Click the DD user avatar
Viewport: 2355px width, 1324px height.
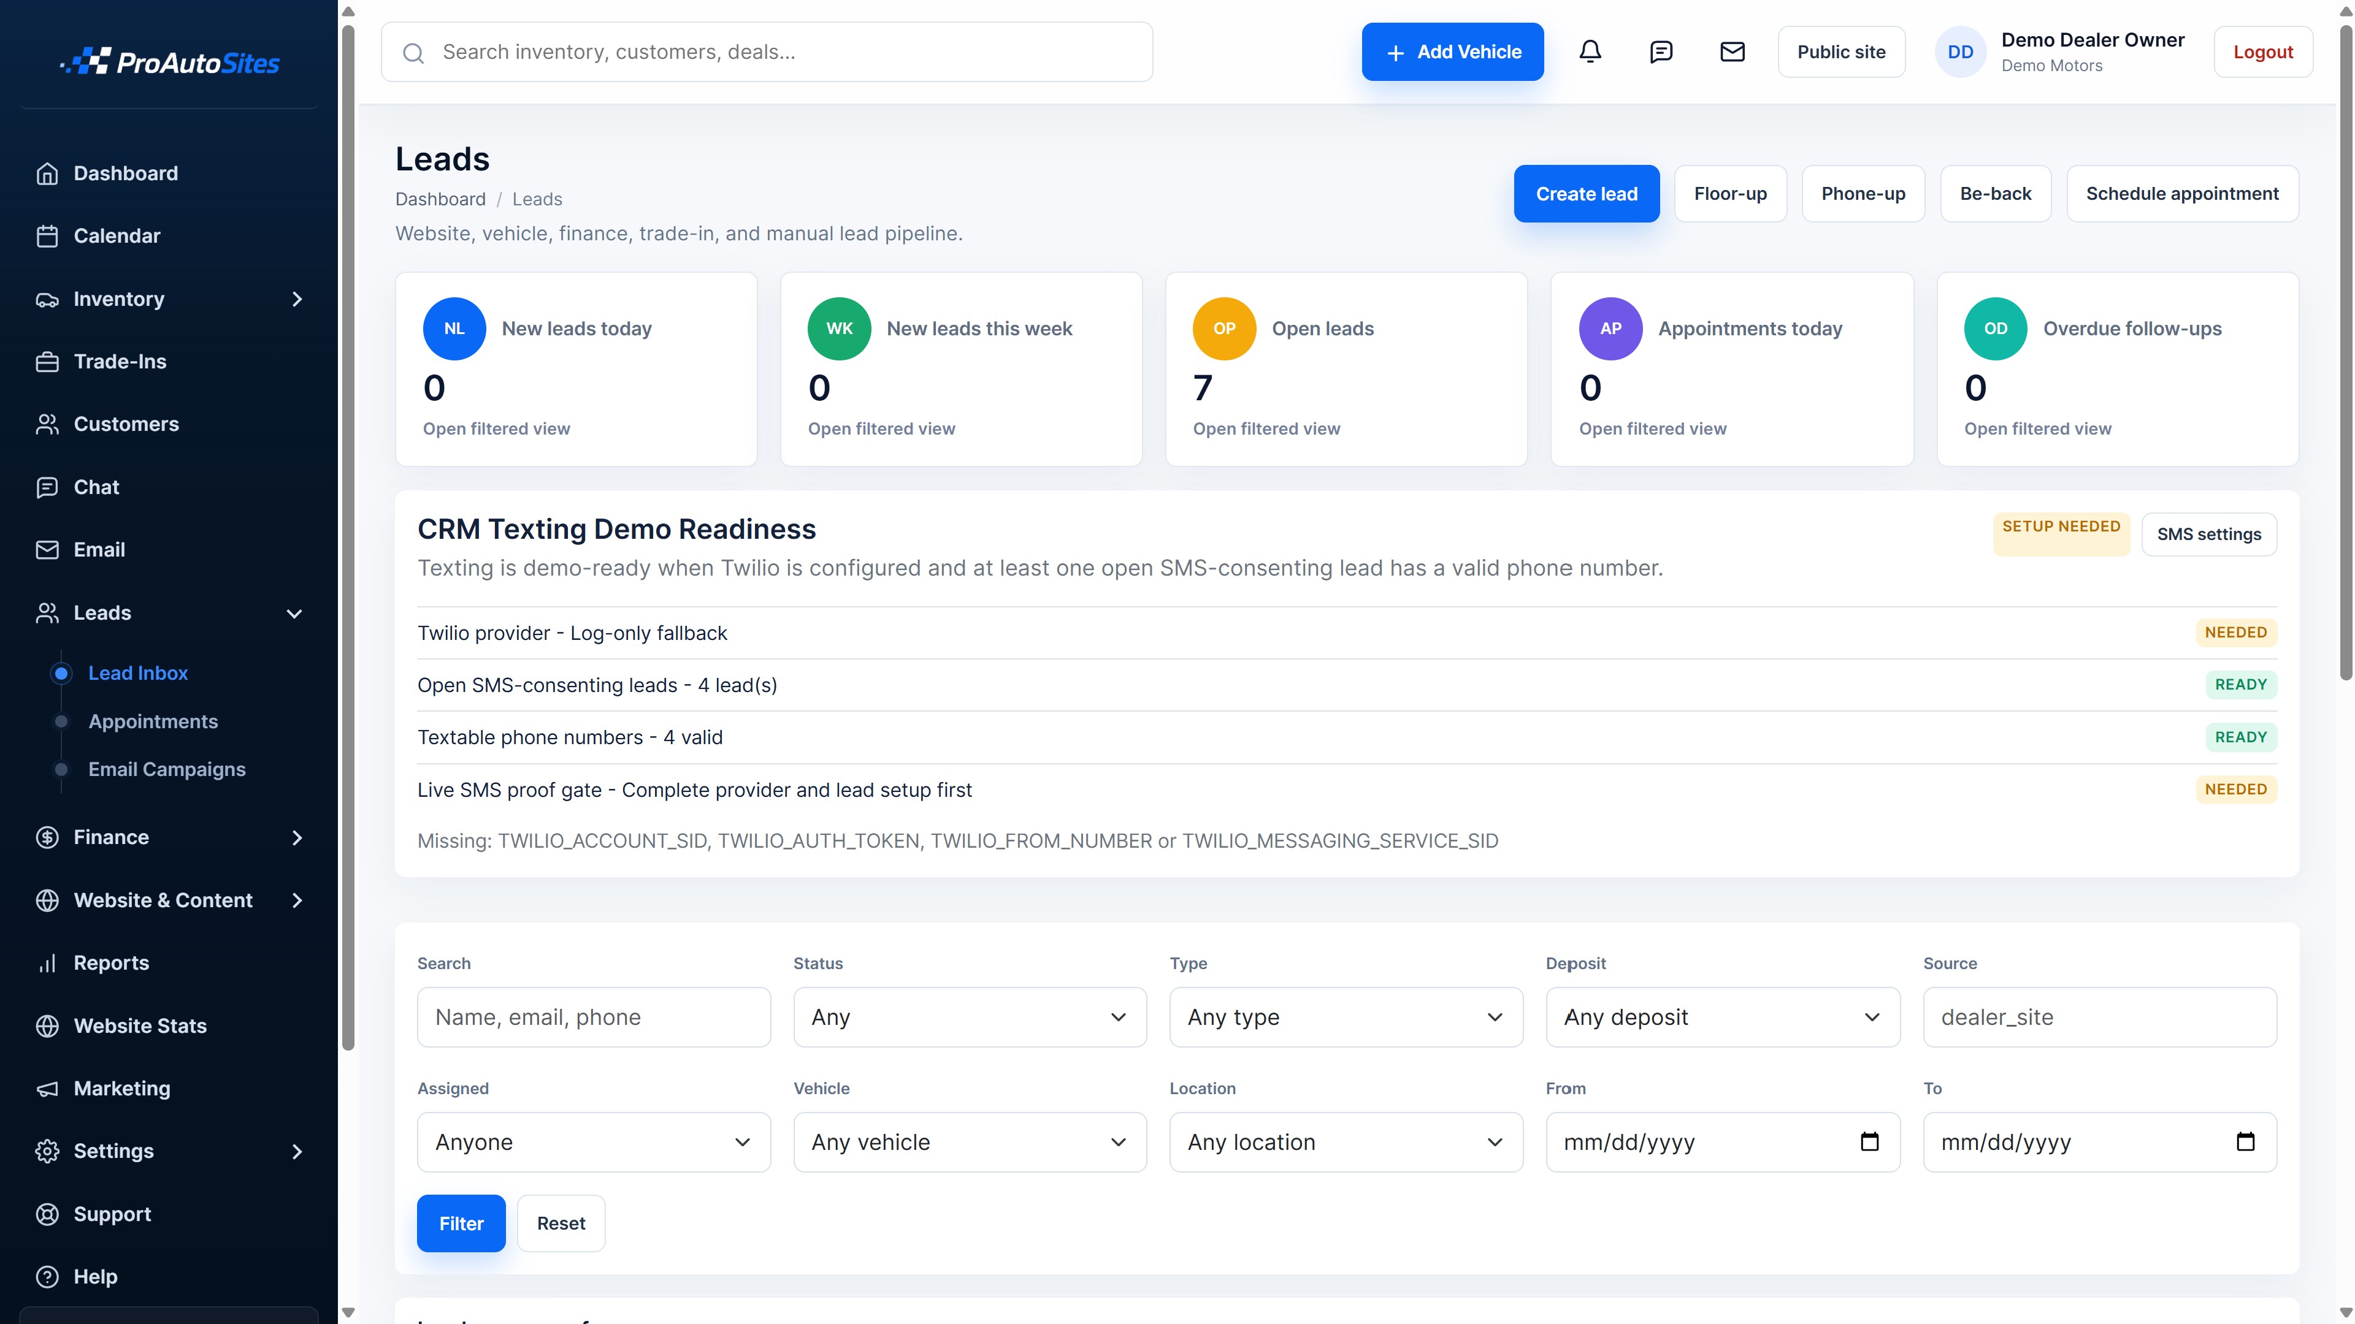tap(1960, 52)
